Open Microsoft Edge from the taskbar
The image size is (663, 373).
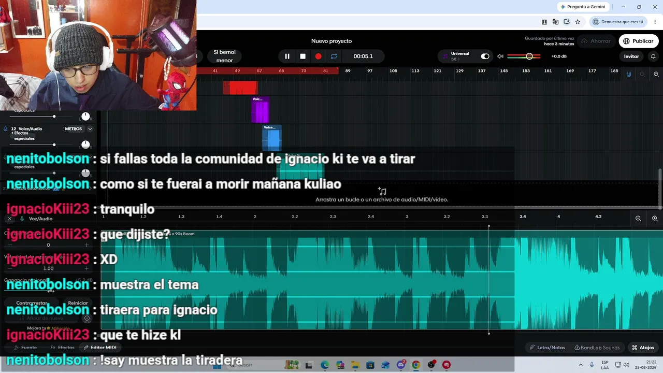(324, 365)
